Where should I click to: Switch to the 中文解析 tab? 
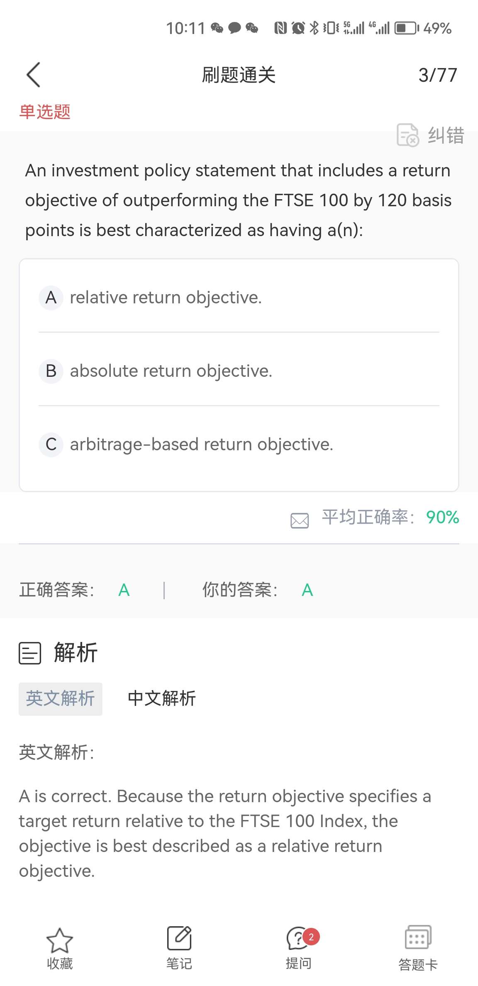pos(162,698)
